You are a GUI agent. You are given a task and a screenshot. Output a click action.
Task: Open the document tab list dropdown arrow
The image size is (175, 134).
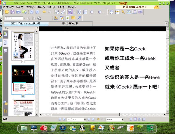[167, 24]
